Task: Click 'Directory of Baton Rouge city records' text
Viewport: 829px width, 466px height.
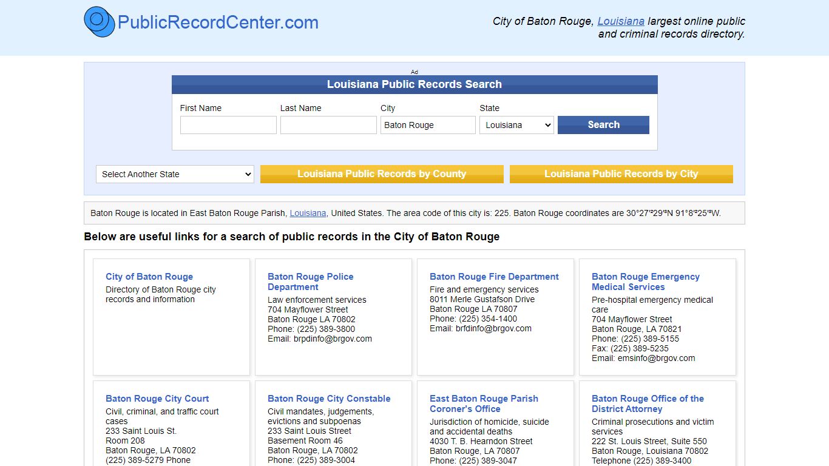Action: pyautogui.click(x=161, y=294)
